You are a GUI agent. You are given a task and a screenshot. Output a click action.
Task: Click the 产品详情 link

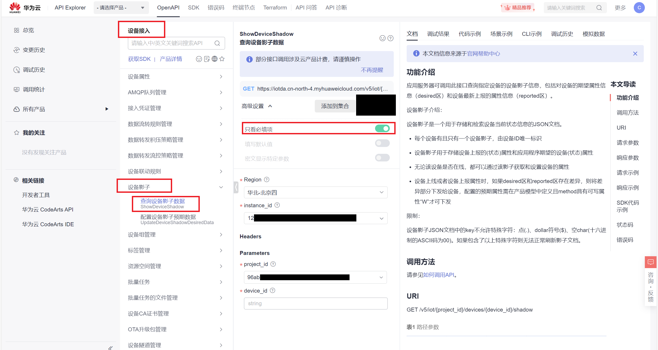point(171,59)
